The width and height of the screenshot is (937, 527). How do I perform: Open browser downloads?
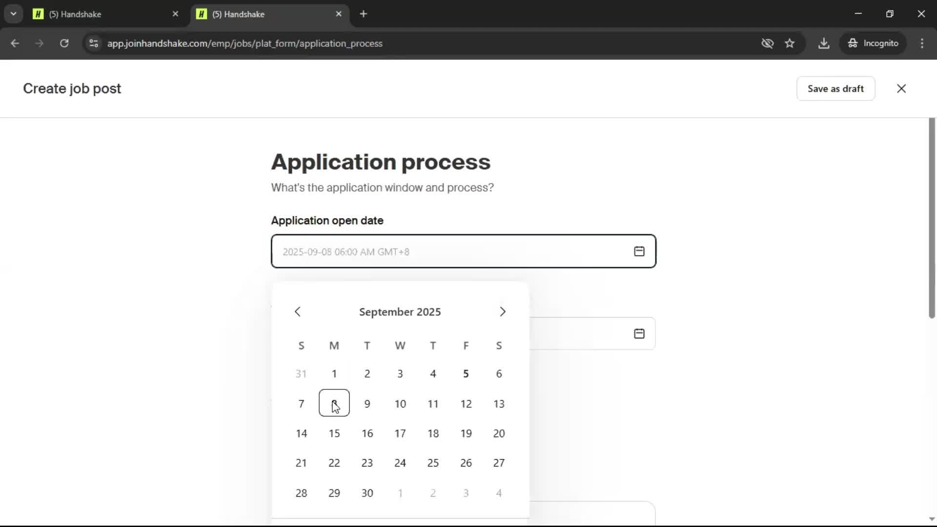tap(824, 43)
